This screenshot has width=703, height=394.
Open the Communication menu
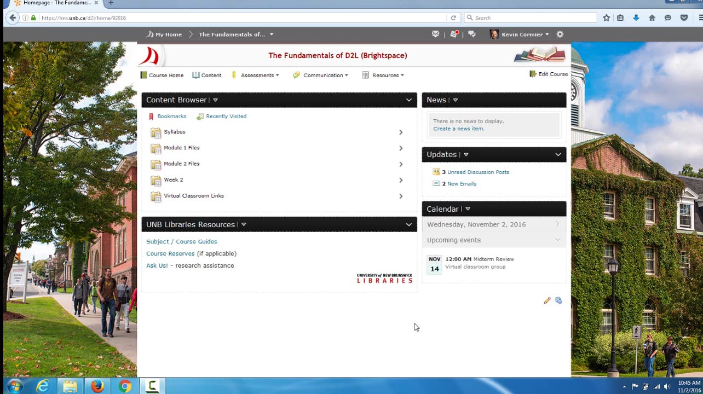coord(321,76)
